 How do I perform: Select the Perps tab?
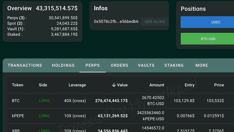pos(92,65)
